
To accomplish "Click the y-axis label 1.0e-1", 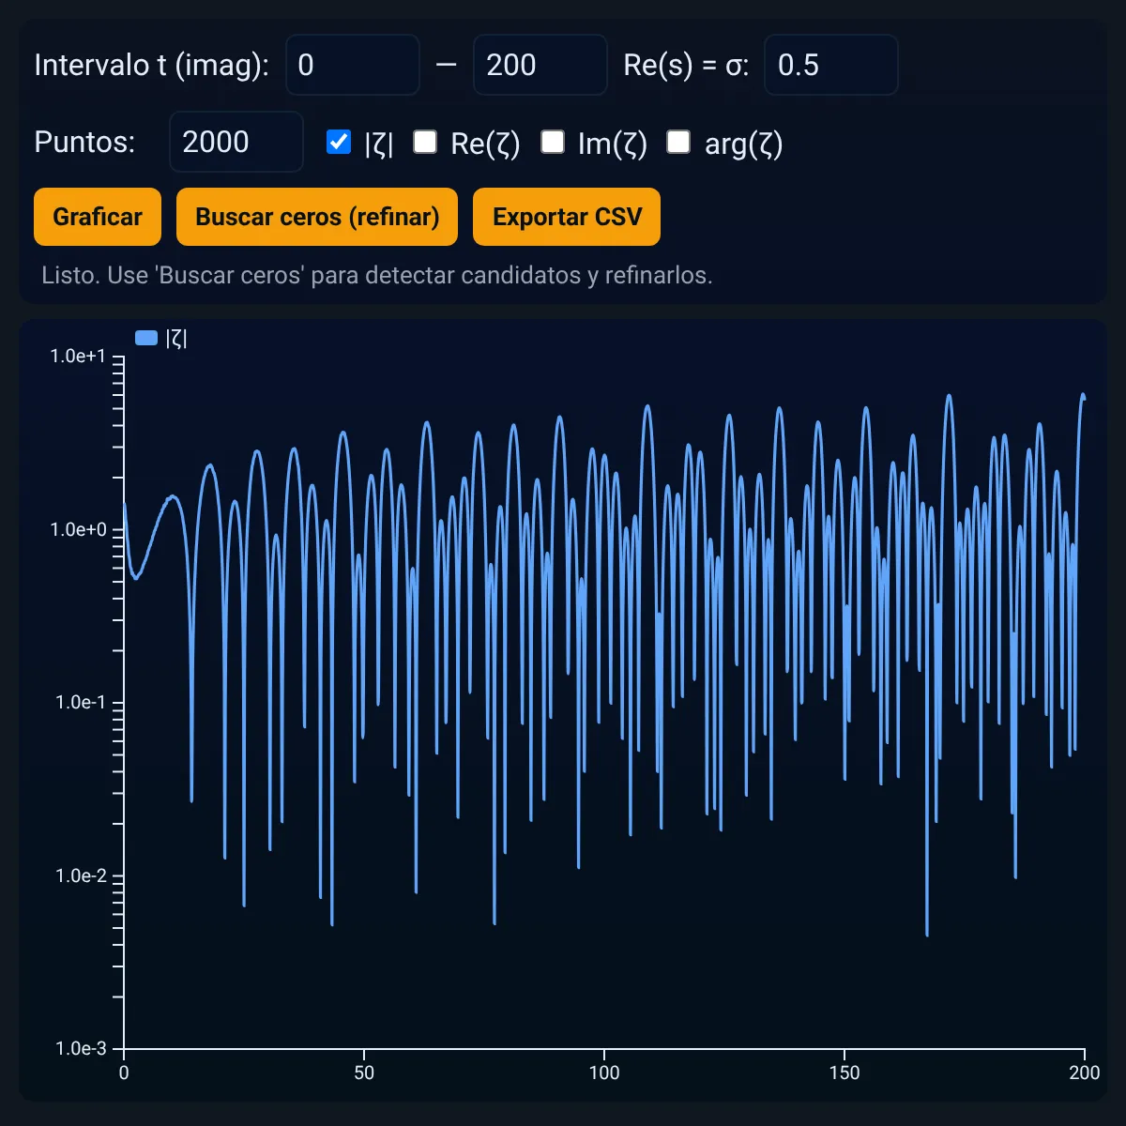I will (x=81, y=702).
